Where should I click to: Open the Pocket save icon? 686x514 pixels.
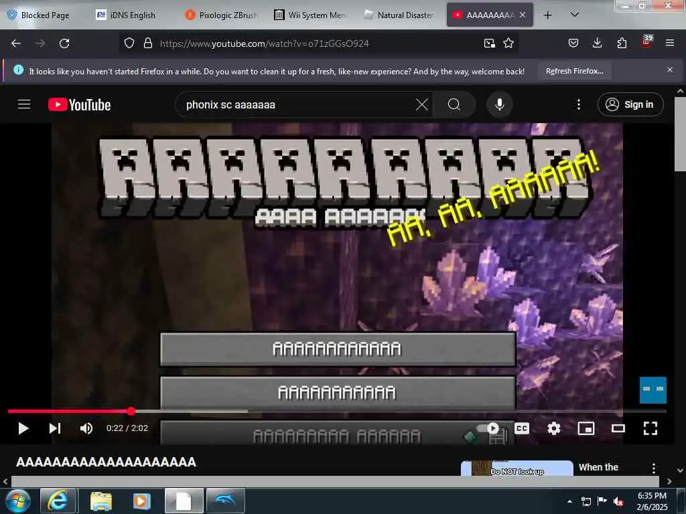click(x=573, y=44)
